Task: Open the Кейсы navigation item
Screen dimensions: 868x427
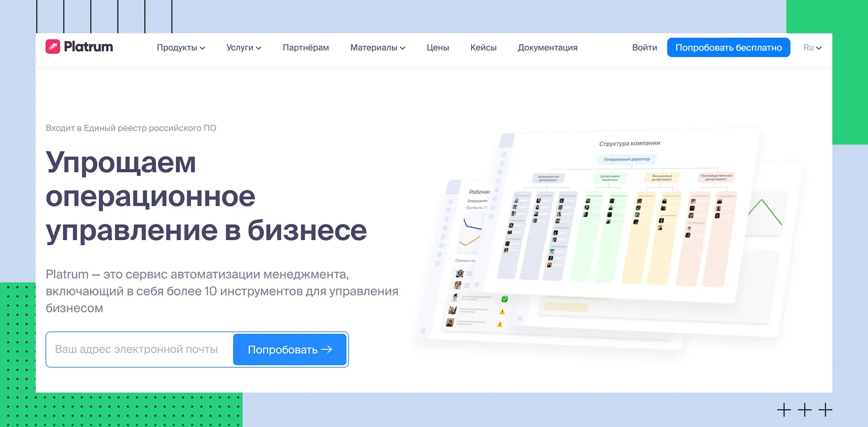Action: [x=483, y=48]
